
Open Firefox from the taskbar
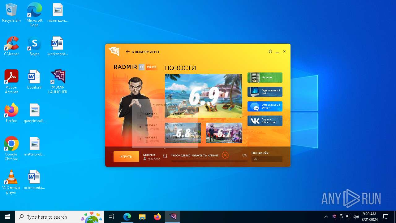point(157,217)
